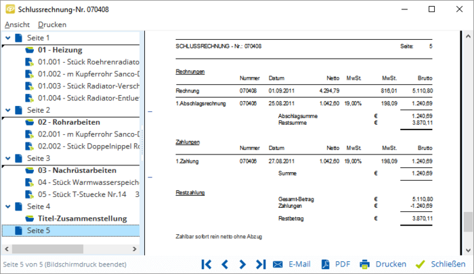Viewport: 474px width, 274px height.
Task: Click the E-Mail envelope icon
Action: 278,264
